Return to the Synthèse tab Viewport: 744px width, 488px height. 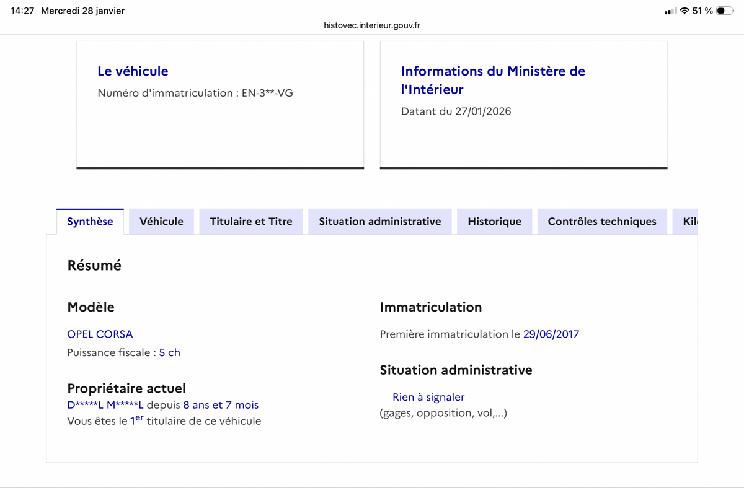90,221
